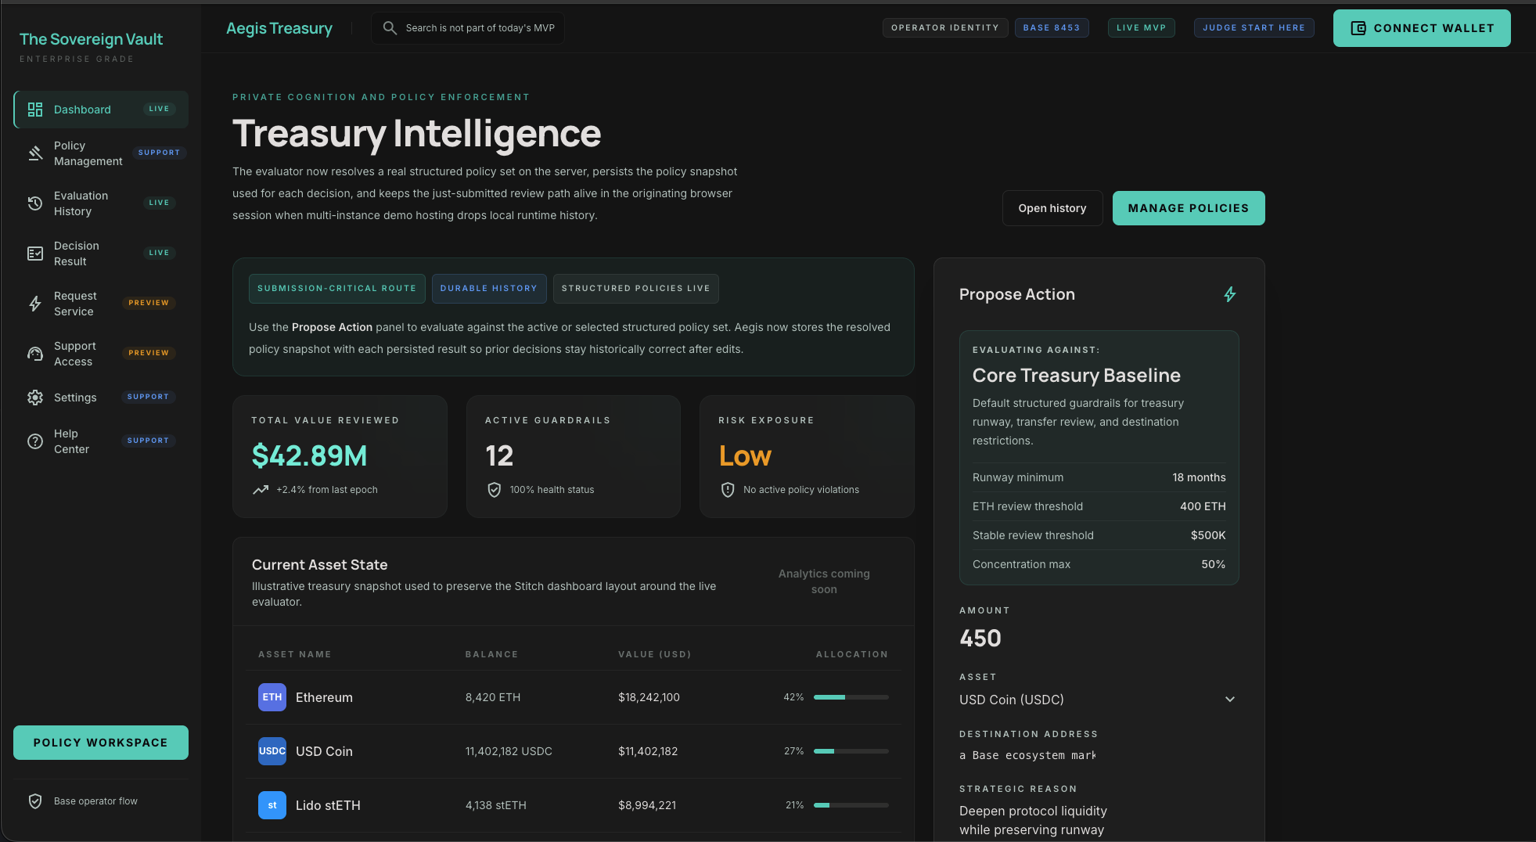
Task: Click the Base 8453 badge
Action: click(x=1052, y=28)
